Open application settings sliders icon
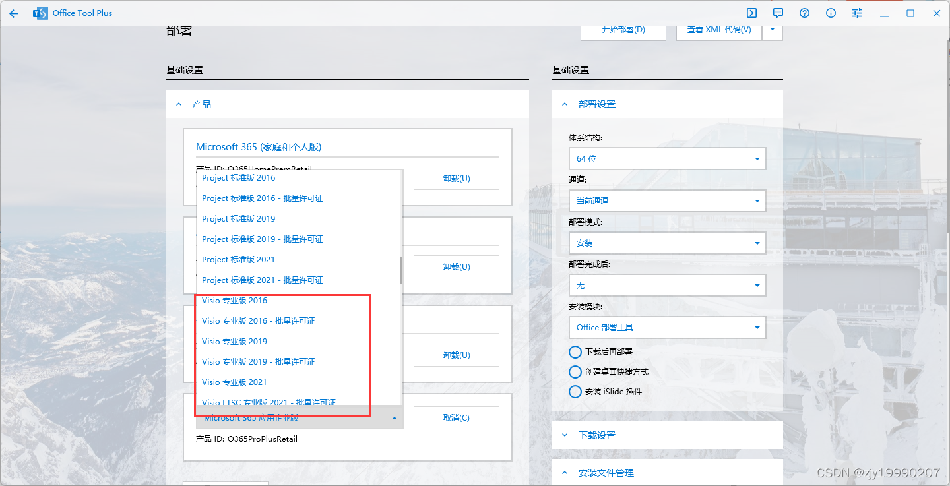The width and height of the screenshot is (950, 486). pyautogui.click(x=857, y=13)
